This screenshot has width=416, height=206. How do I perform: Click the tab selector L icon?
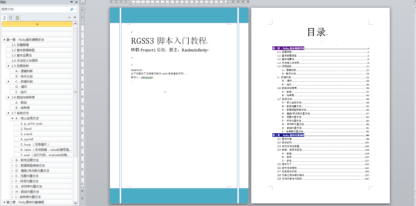coord(83,2)
